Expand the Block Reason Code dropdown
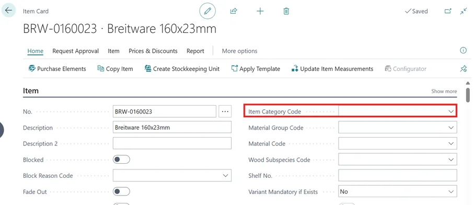 226,175
